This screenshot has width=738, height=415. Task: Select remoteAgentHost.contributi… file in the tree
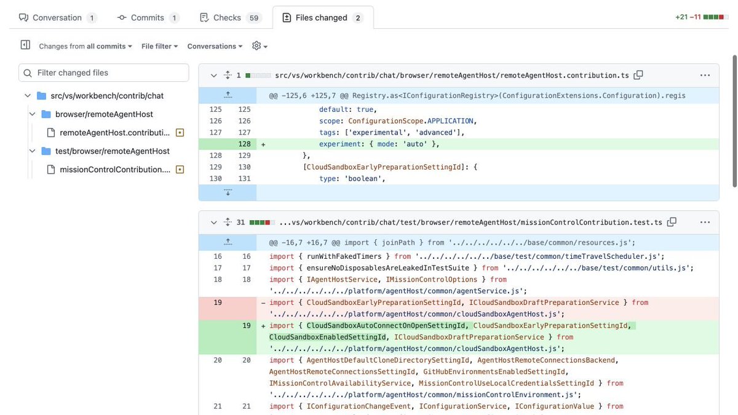(x=114, y=132)
